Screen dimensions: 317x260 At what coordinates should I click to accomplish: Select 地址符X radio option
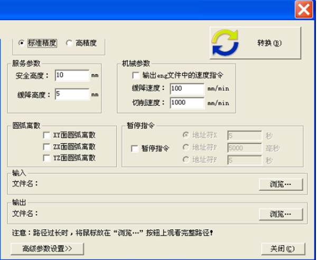(x=186, y=135)
